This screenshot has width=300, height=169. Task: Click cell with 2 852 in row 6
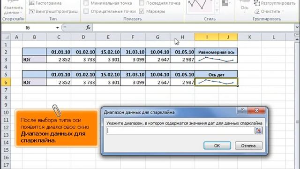(59, 82)
